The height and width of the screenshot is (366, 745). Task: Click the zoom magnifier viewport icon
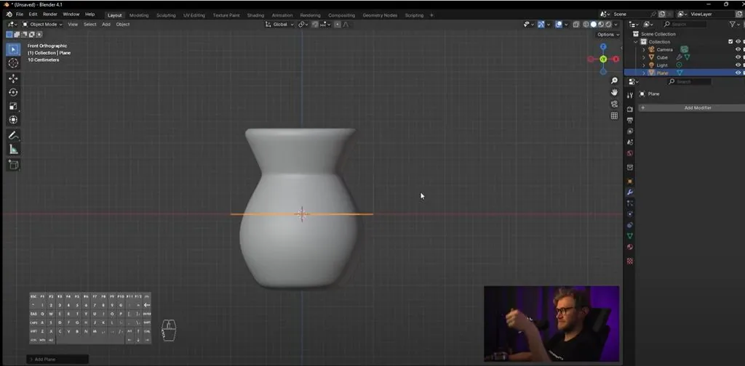[x=614, y=81]
